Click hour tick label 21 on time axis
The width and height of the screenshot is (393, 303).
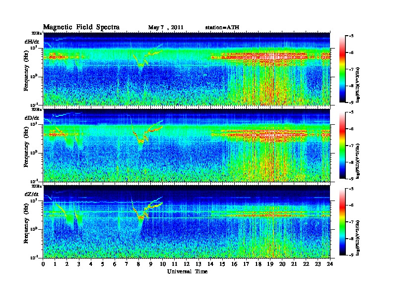click(294, 264)
